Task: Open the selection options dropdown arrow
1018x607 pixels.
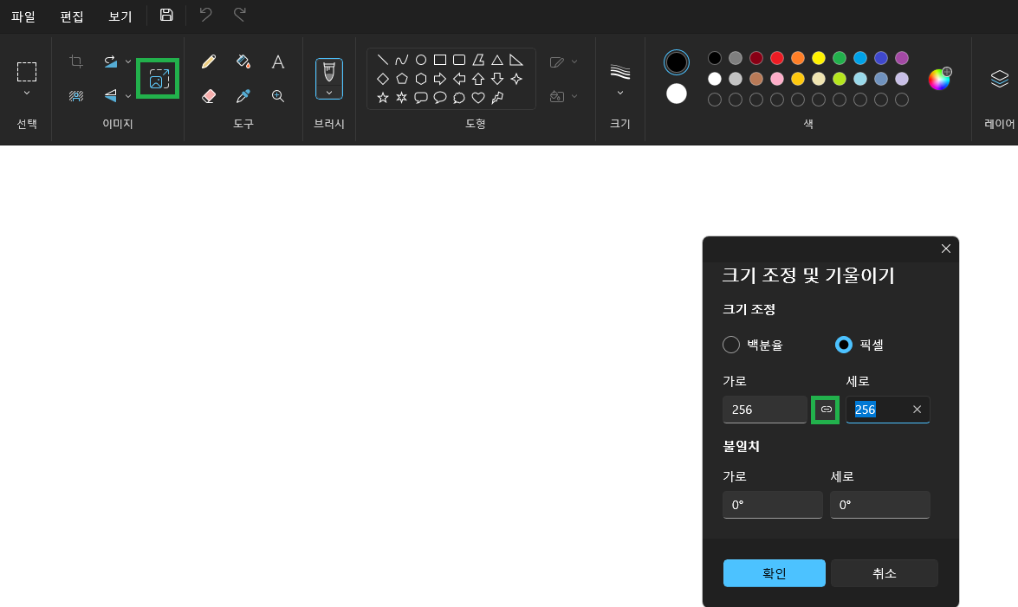Action: coord(27,93)
